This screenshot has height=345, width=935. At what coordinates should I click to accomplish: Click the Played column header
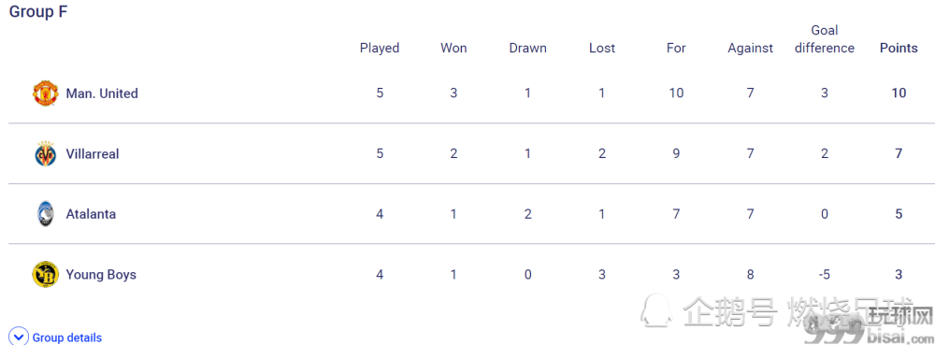(380, 49)
